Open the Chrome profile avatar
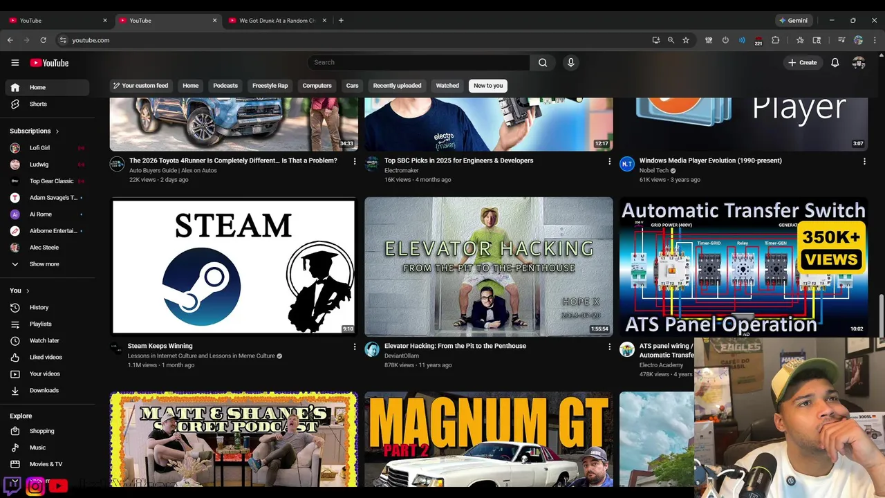This screenshot has width=885, height=498. click(858, 40)
